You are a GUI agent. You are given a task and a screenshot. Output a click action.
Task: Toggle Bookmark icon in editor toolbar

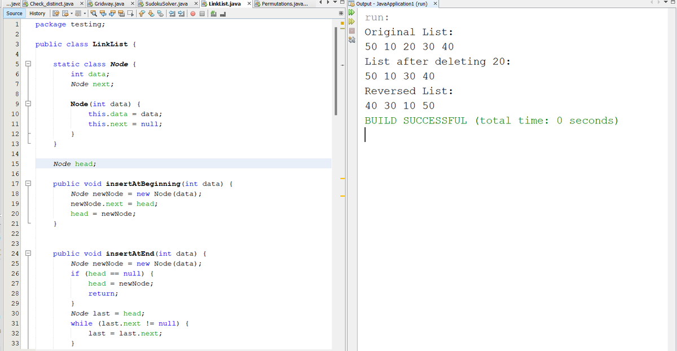point(160,14)
